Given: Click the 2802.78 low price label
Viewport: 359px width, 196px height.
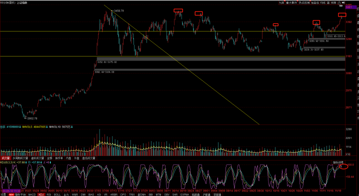Looking at the screenshot, I should click(32, 118).
